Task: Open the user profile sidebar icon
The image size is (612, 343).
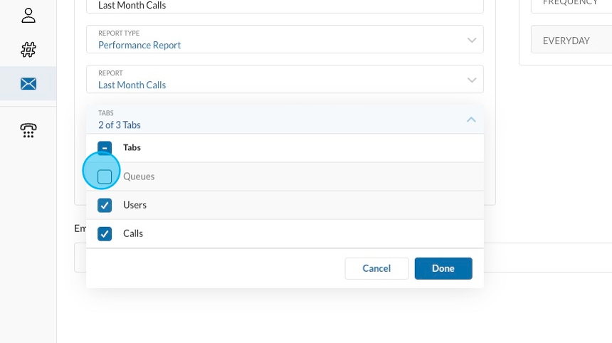Action: [28, 15]
